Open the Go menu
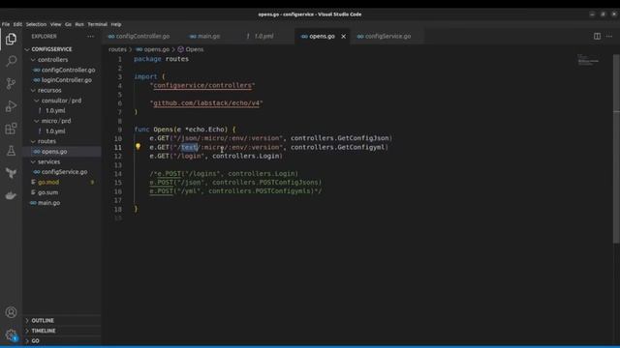Viewport: 620px width, 348px height. (x=68, y=24)
